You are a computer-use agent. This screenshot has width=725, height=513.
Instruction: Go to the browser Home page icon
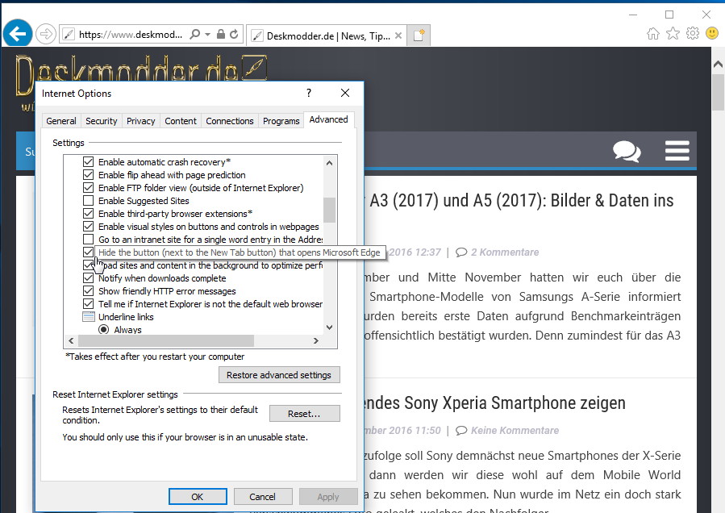pos(653,33)
